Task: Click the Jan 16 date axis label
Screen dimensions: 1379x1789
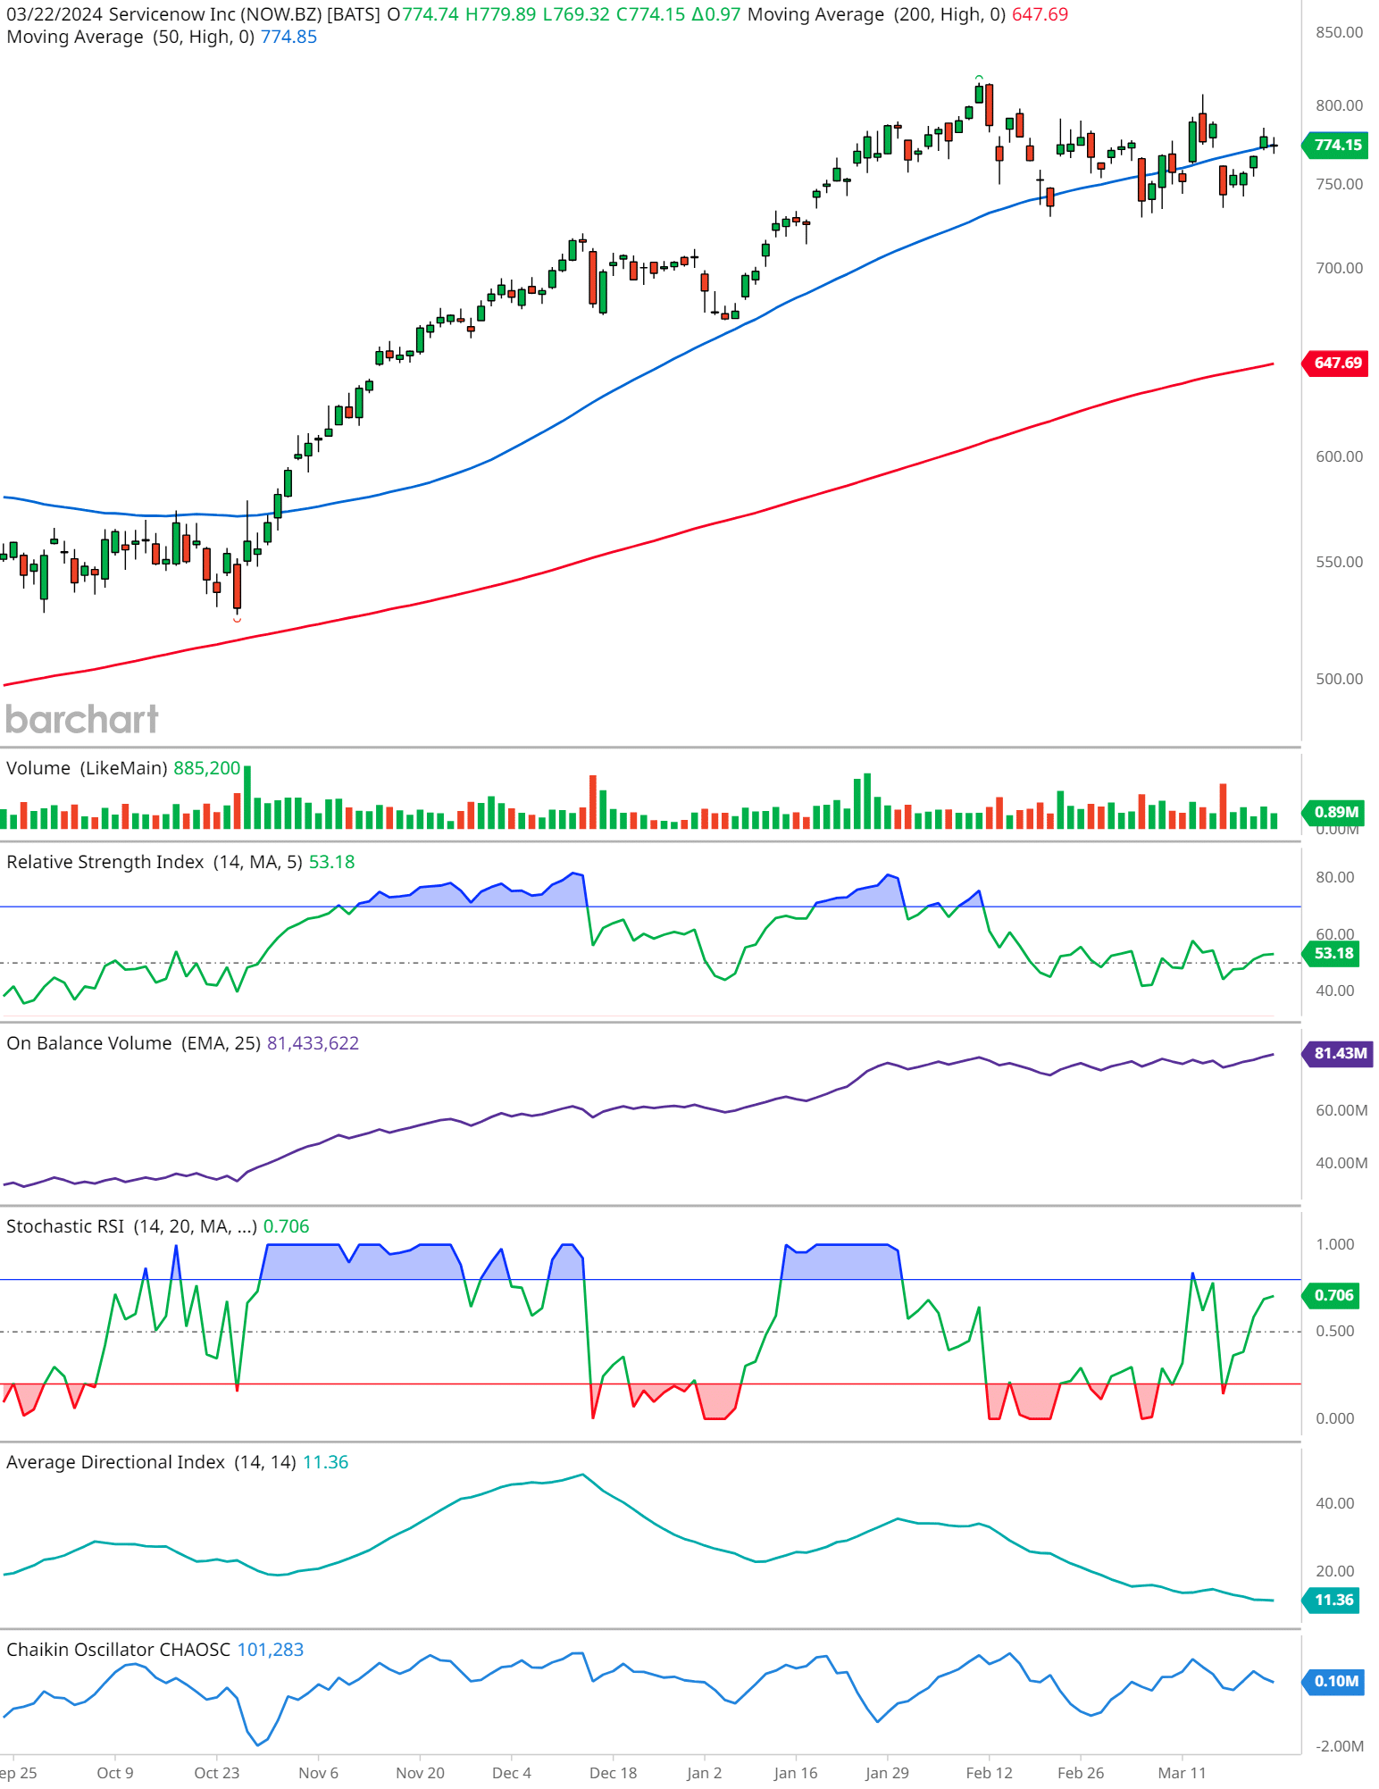Action: tap(795, 1773)
